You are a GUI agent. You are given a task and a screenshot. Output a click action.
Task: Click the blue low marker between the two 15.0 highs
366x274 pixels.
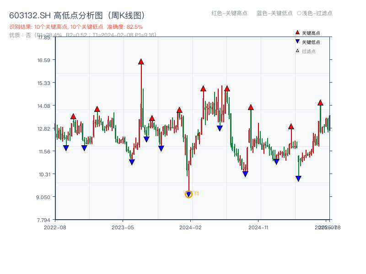pyautogui.click(x=220, y=128)
